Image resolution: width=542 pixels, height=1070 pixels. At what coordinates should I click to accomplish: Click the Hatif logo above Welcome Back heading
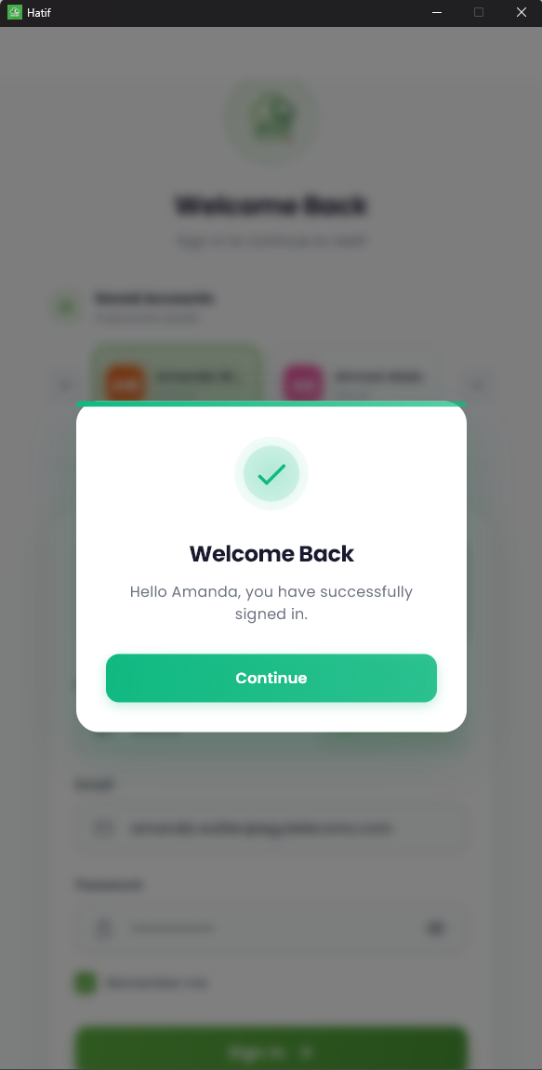click(x=271, y=119)
